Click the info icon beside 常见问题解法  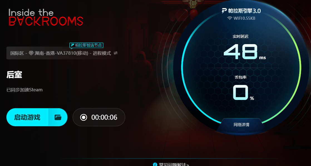pos(155,164)
